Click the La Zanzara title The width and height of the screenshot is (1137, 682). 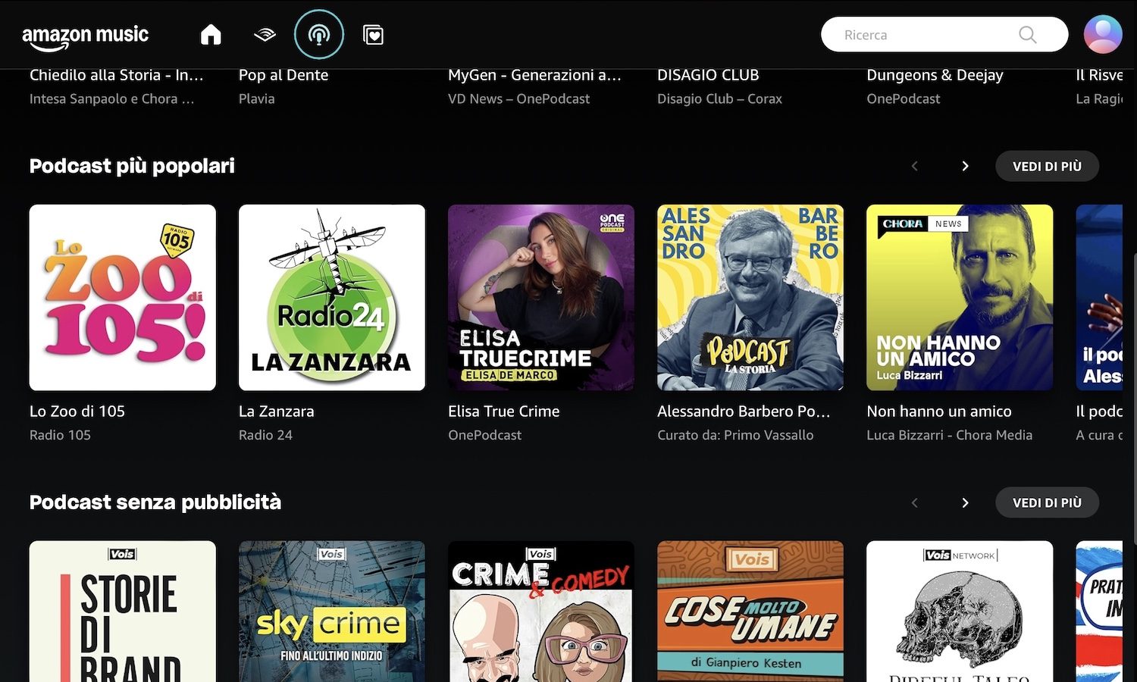[276, 411]
